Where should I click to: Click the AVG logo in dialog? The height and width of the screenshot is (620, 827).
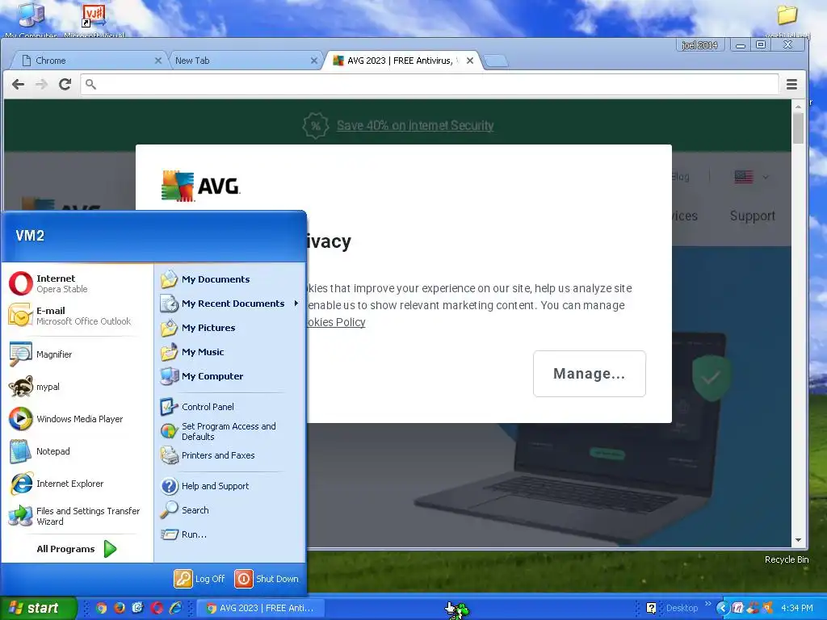200,186
